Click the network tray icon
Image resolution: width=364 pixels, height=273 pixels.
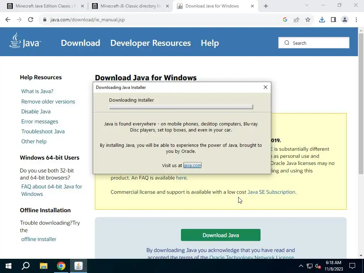310,266
